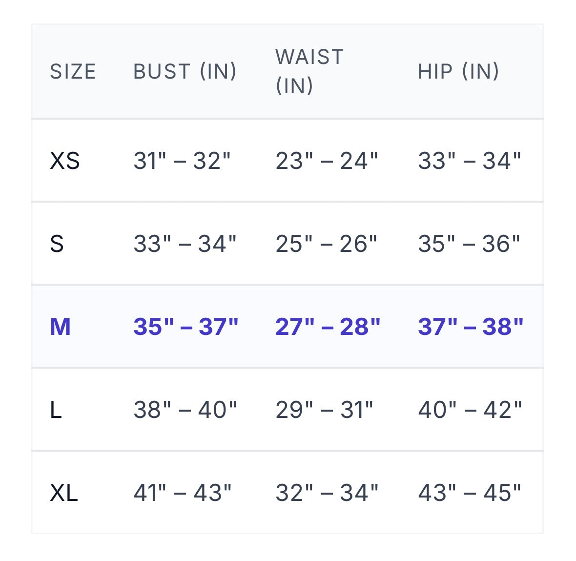Viewport: 576px width, 561px height.
Task: Select the L size row label
Action: 56,410
